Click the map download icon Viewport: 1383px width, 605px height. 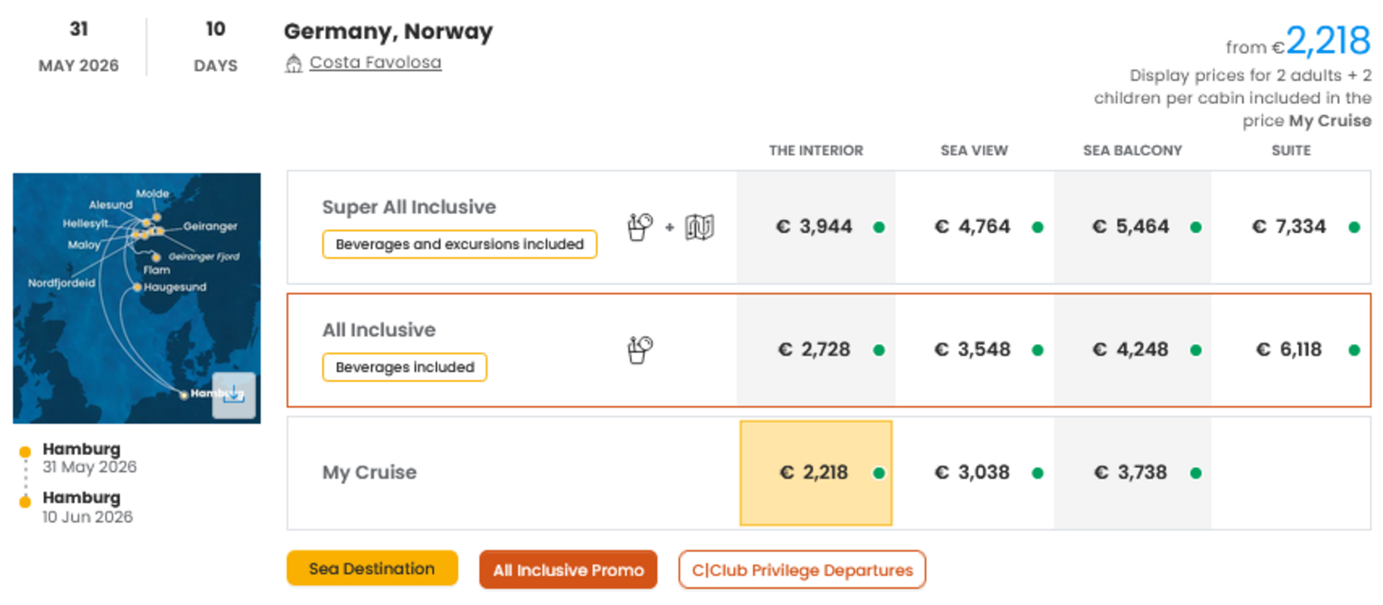pos(234,395)
